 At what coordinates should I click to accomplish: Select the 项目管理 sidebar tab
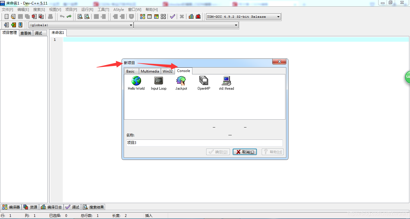pyautogui.click(x=10, y=33)
